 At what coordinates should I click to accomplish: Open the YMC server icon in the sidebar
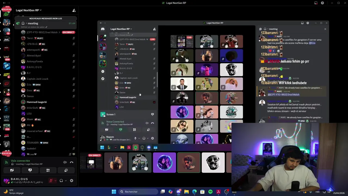tap(7, 40)
